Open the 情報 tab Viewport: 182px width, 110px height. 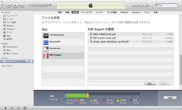[x=67, y=12]
